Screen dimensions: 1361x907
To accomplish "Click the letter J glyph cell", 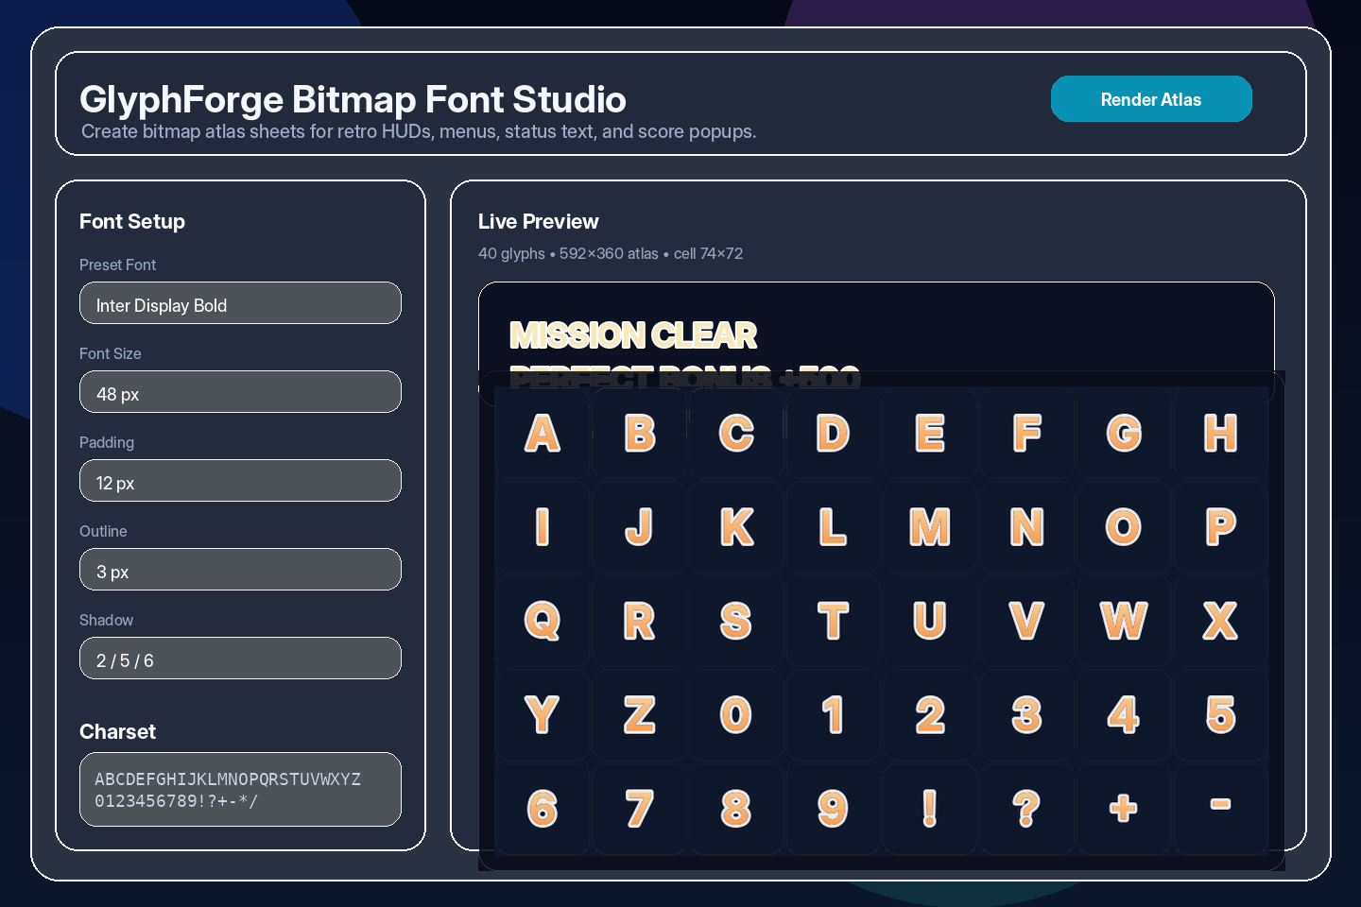I will [640, 527].
